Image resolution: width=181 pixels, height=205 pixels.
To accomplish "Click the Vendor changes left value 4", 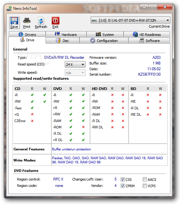I will pyautogui.click(x=116, y=186).
